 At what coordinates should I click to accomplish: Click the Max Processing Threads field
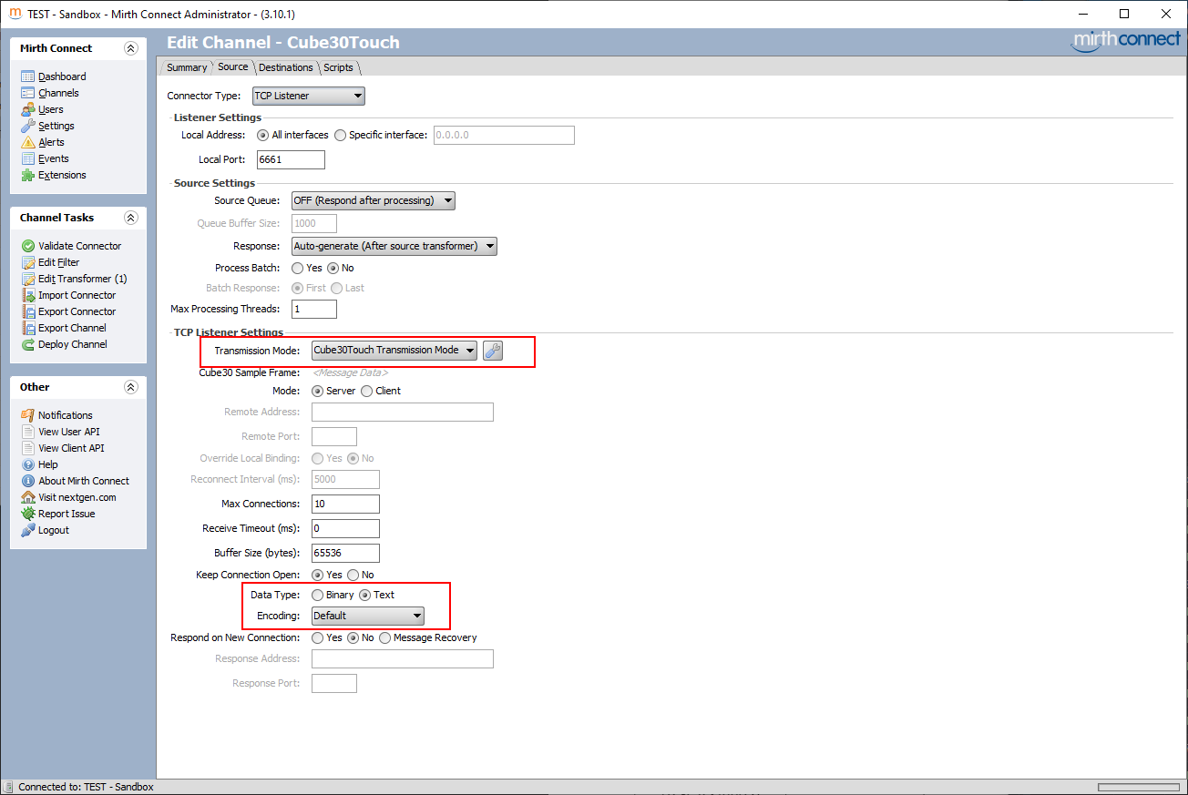point(314,310)
